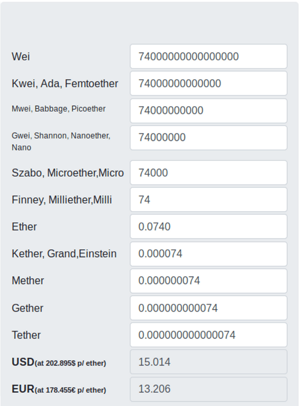Click the Tether label text
Viewport: 302px width, 406px height.
click(x=26, y=335)
